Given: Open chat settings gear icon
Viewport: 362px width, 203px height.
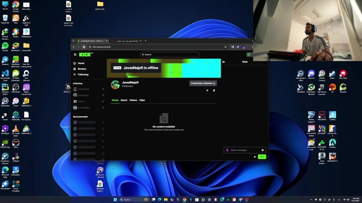Looking at the screenshot, I should point(255,157).
